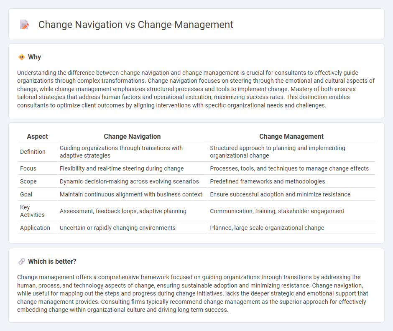393x331 pixels.
Task: Click 'Dynamic decision-making across evolving scenarios' cell
Action: click(132, 181)
